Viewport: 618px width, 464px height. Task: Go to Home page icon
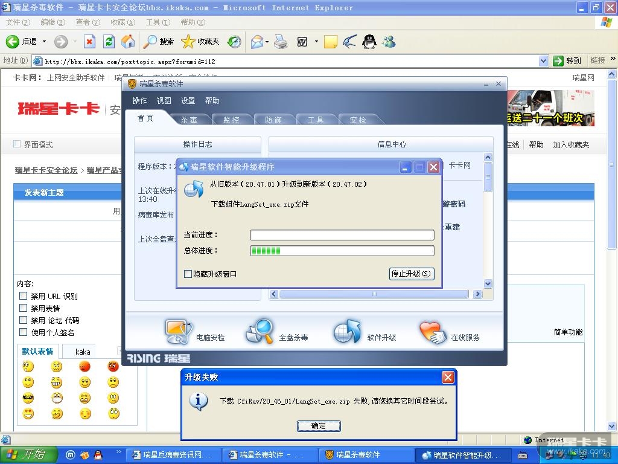pyautogui.click(x=128, y=42)
